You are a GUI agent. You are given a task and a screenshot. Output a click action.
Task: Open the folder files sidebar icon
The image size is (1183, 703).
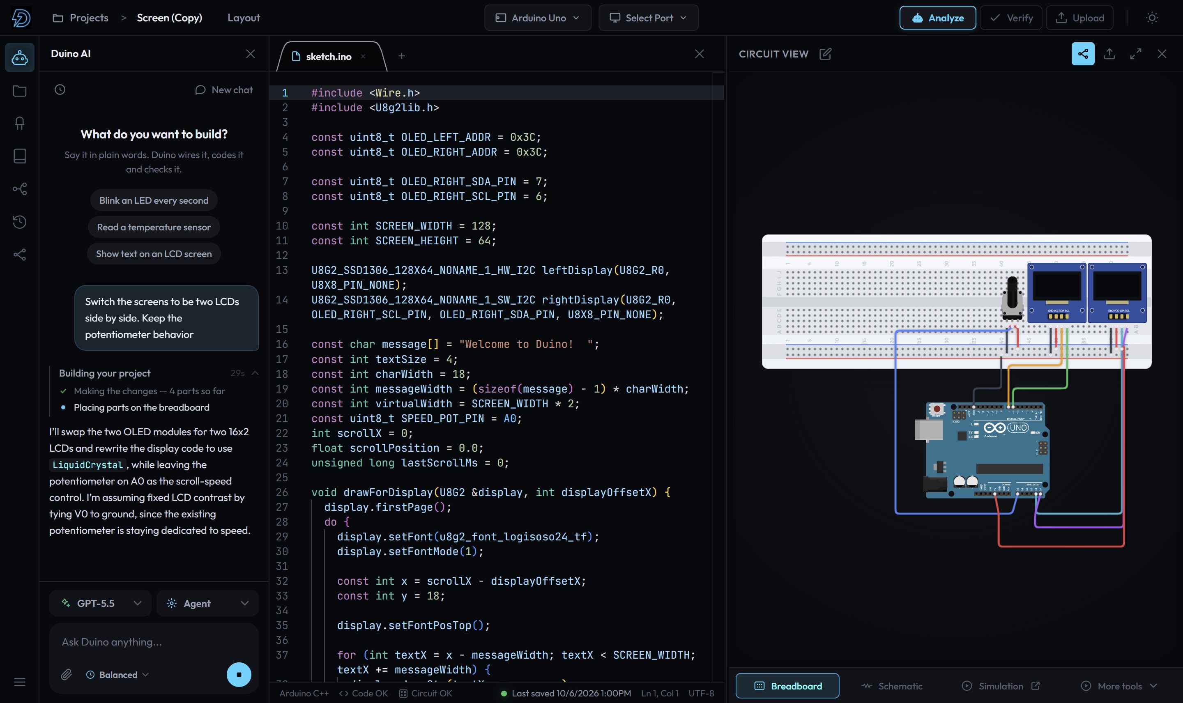tap(19, 90)
